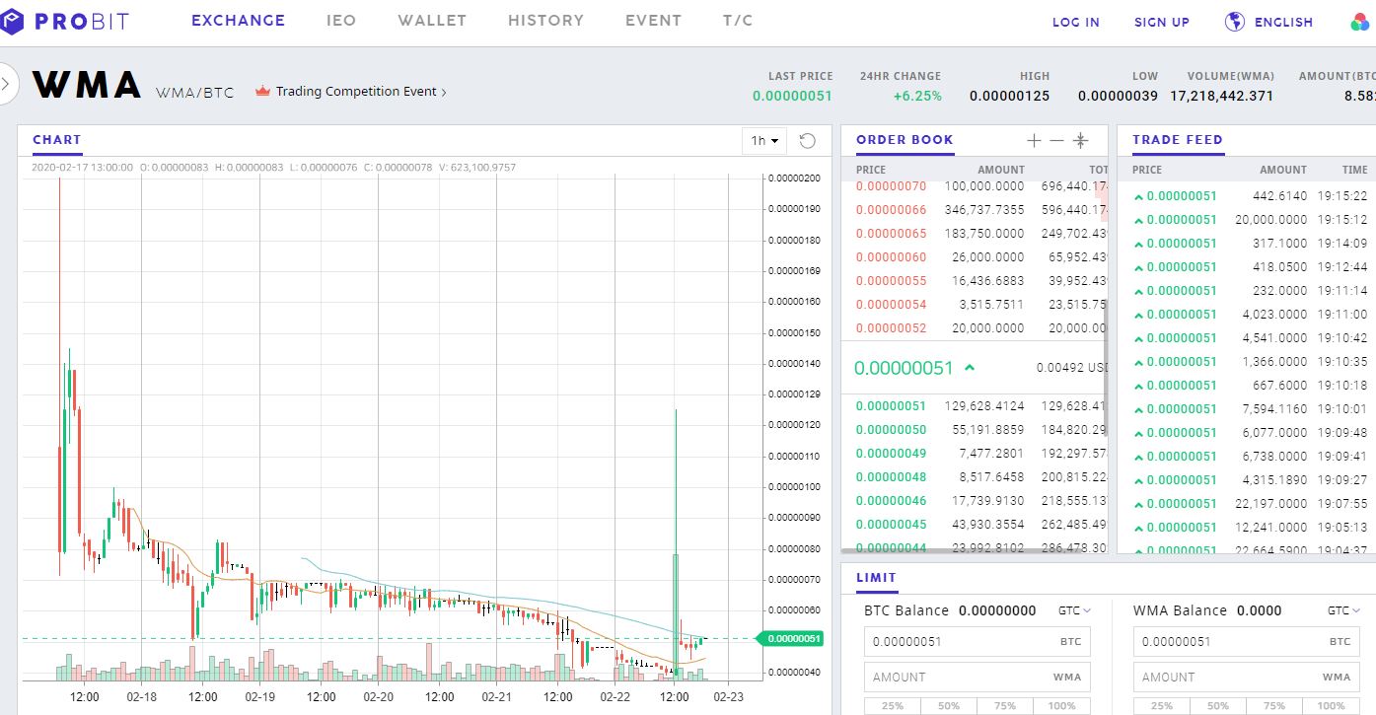Select 100% on the buy side
The image size is (1376, 715).
1061,706
